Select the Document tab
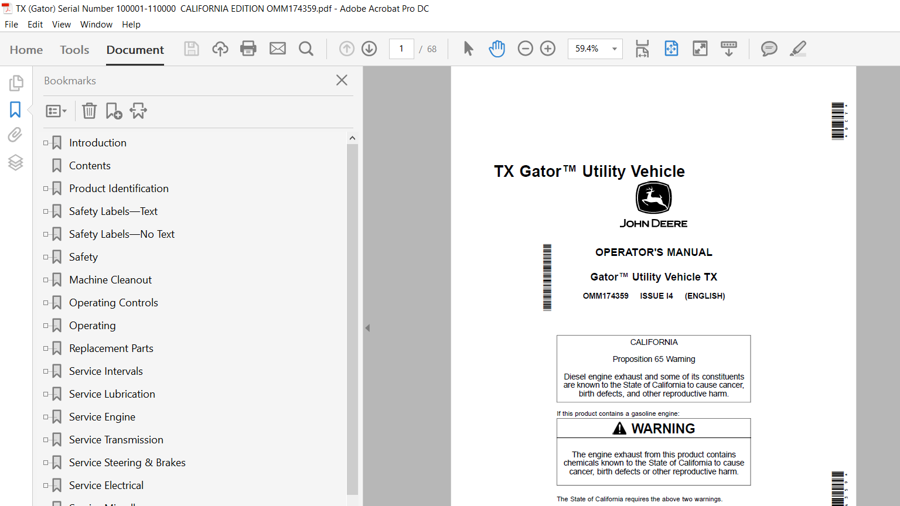Screen dimensions: 900x506 tap(135, 50)
